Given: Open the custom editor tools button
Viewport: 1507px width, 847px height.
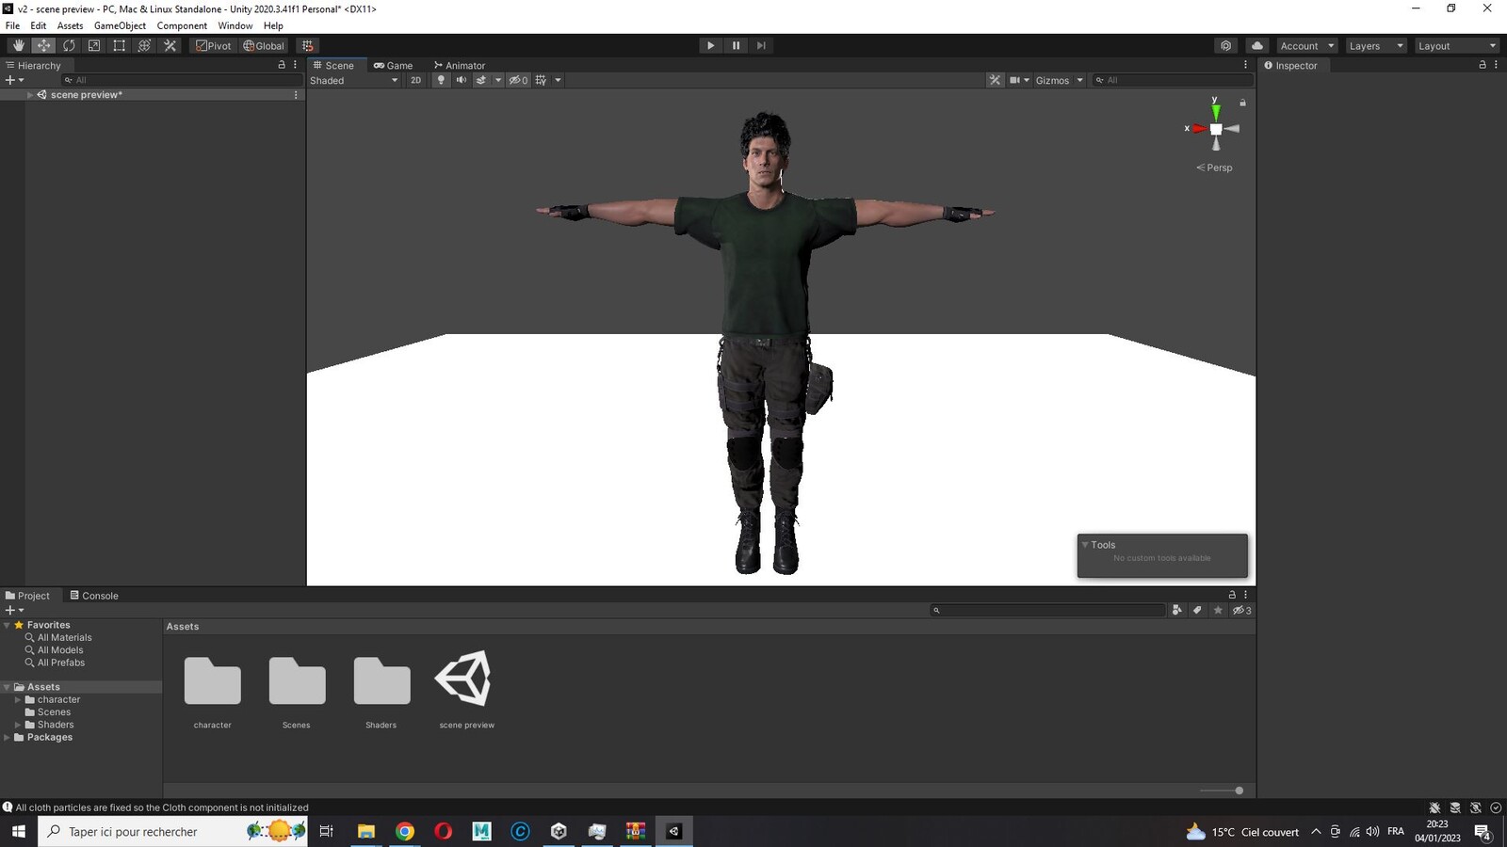Looking at the screenshot, I should pyautogui.click(x=170, y=45).
